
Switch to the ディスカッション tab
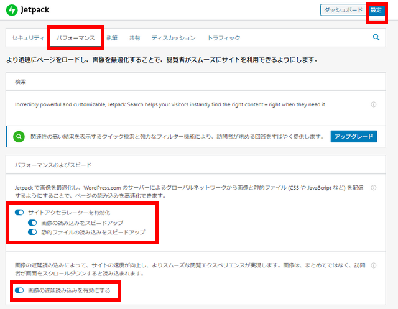pos(174,38)
